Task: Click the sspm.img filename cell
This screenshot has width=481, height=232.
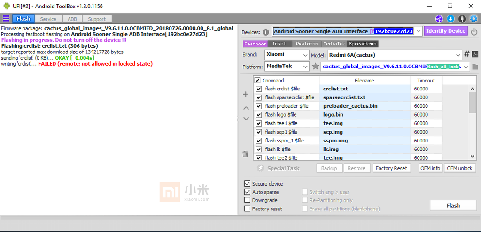Action: pyautogui.click(x=365, y=141)
